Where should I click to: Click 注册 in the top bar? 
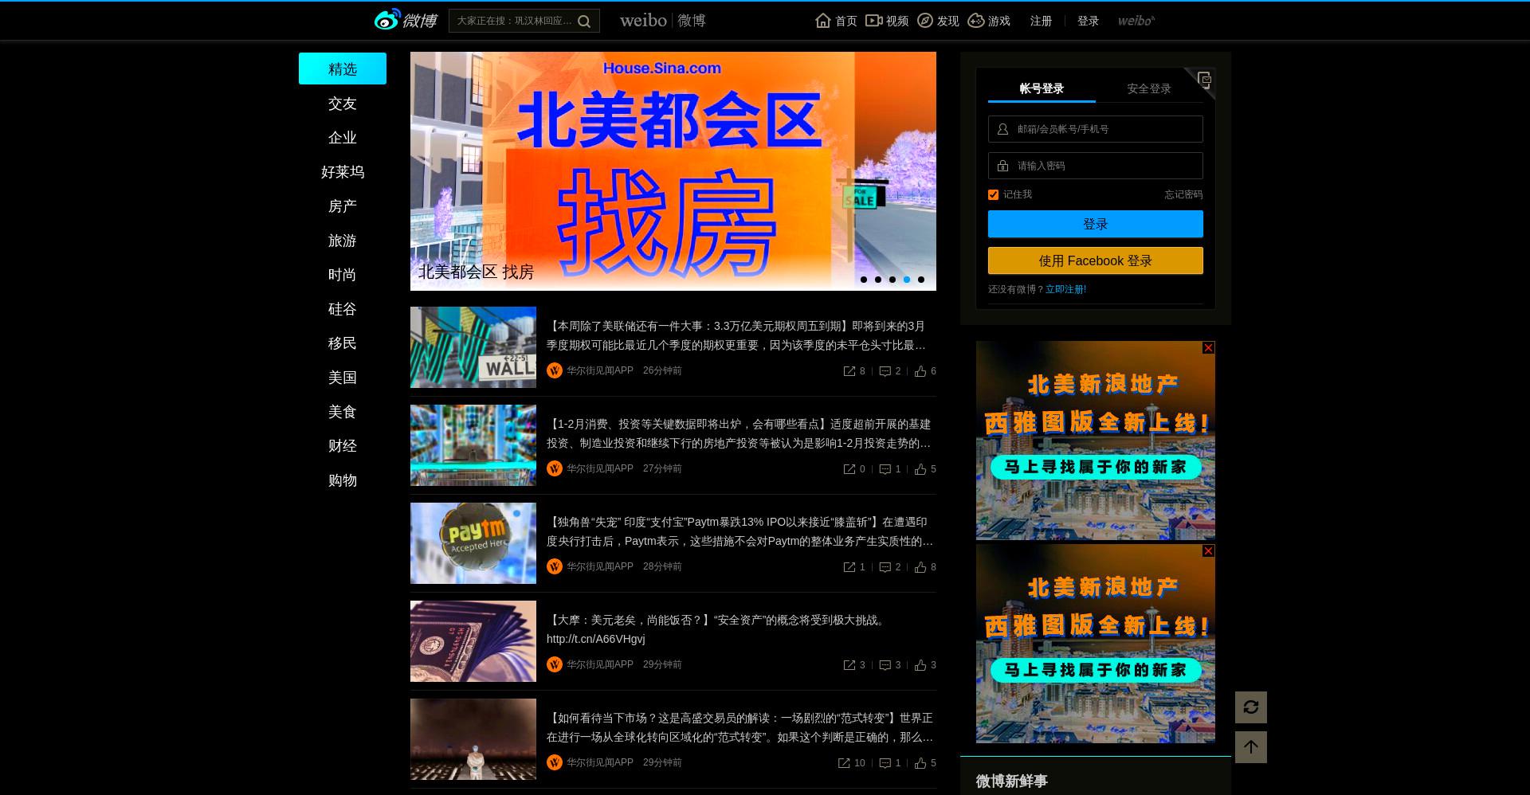click(x=1041, y=21)
